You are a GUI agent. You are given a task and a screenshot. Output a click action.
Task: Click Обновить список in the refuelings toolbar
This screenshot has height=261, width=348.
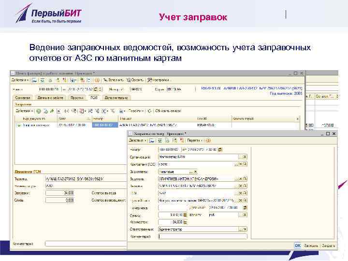point(168,111)
